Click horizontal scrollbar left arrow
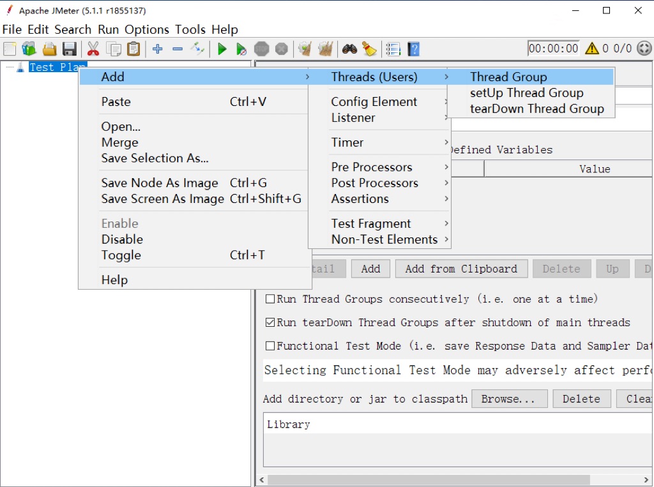This screenshot has width=654, height=487. coord(262,480)
